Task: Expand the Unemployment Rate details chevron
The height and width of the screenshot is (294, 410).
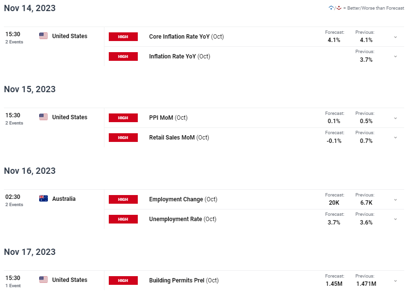Action: coord(395,219)
